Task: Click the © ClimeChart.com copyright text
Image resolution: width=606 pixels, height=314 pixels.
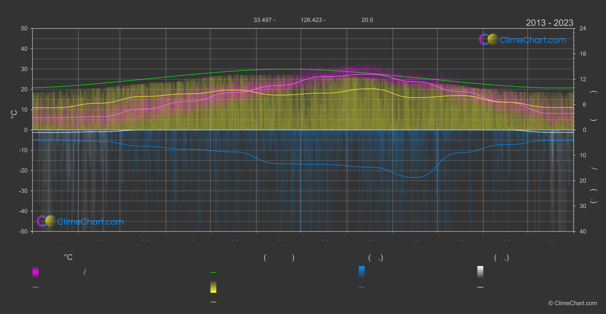Action: tap(573, 303)
